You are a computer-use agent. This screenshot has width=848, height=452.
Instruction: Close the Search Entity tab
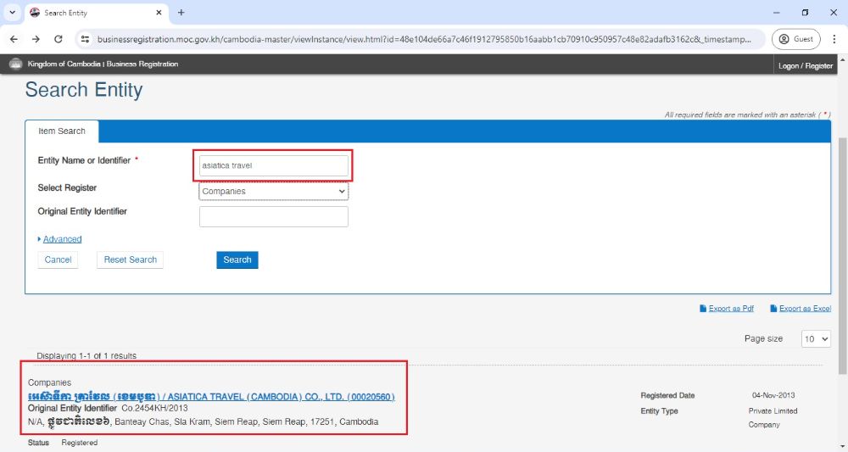[159, 13]
